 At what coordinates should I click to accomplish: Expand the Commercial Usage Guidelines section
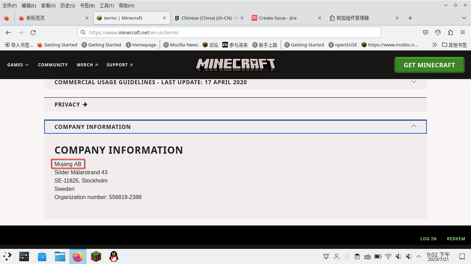(235, 82)
